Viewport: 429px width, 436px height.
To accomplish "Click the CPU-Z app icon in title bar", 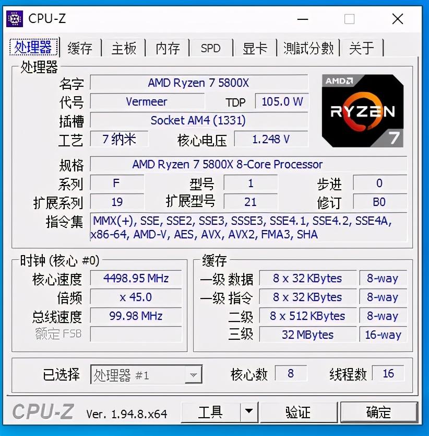I will (15, 19).
